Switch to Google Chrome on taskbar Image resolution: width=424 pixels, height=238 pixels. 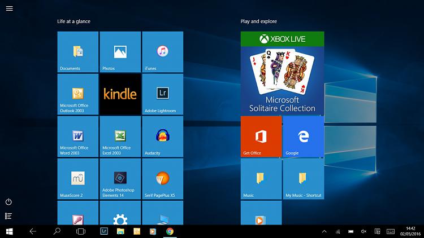[170, 231]
